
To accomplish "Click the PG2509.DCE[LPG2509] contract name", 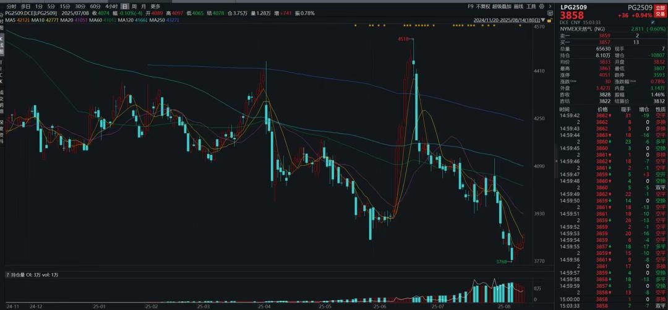I will point(31,13).
